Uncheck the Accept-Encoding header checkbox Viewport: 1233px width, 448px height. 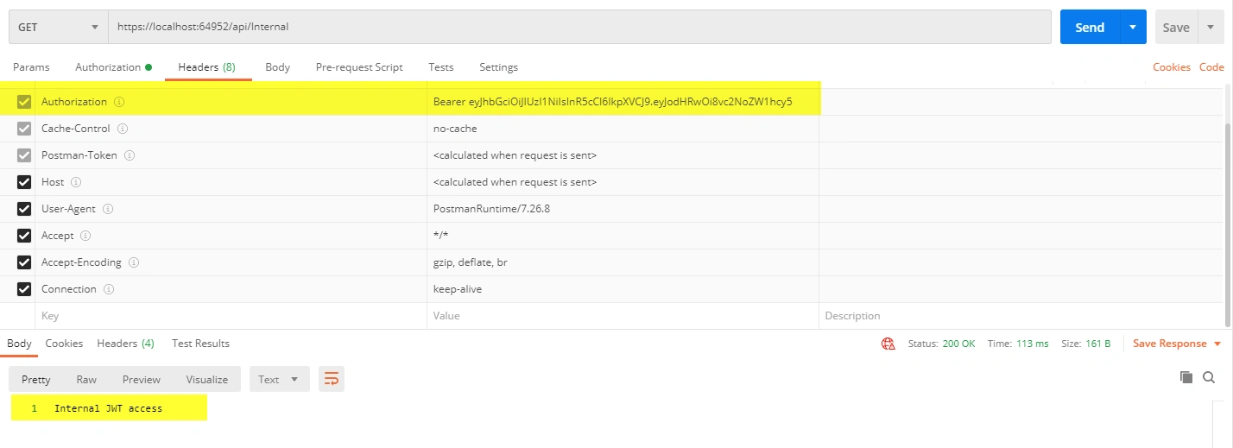(24, 262)
